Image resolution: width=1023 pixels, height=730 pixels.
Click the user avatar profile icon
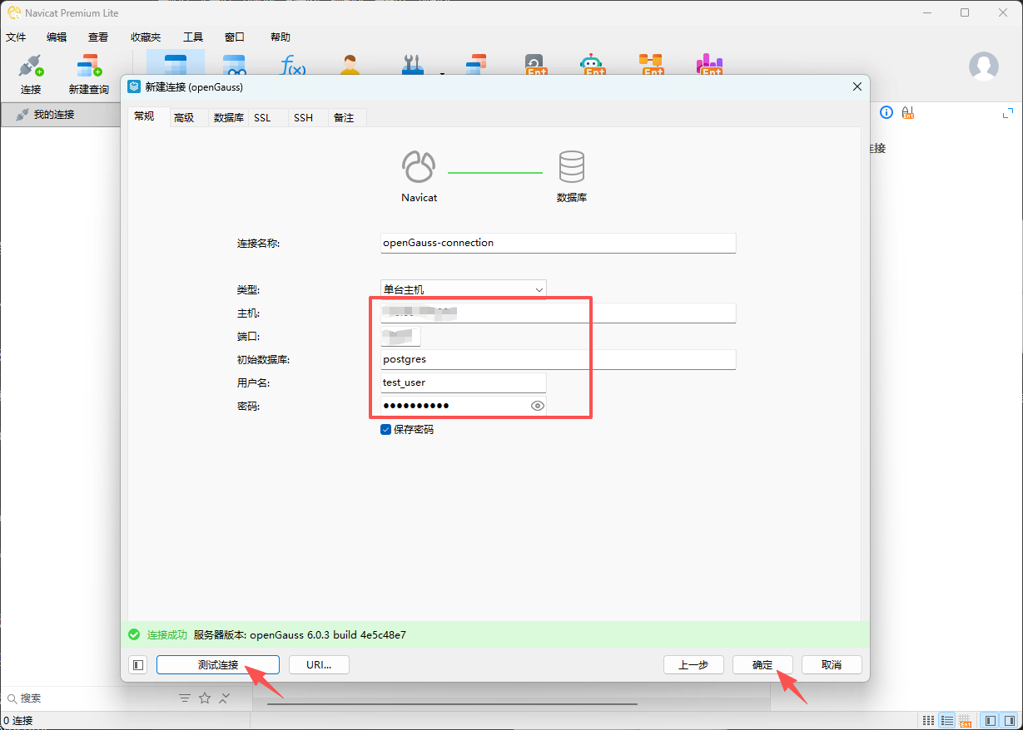click(x=983, y=66)
